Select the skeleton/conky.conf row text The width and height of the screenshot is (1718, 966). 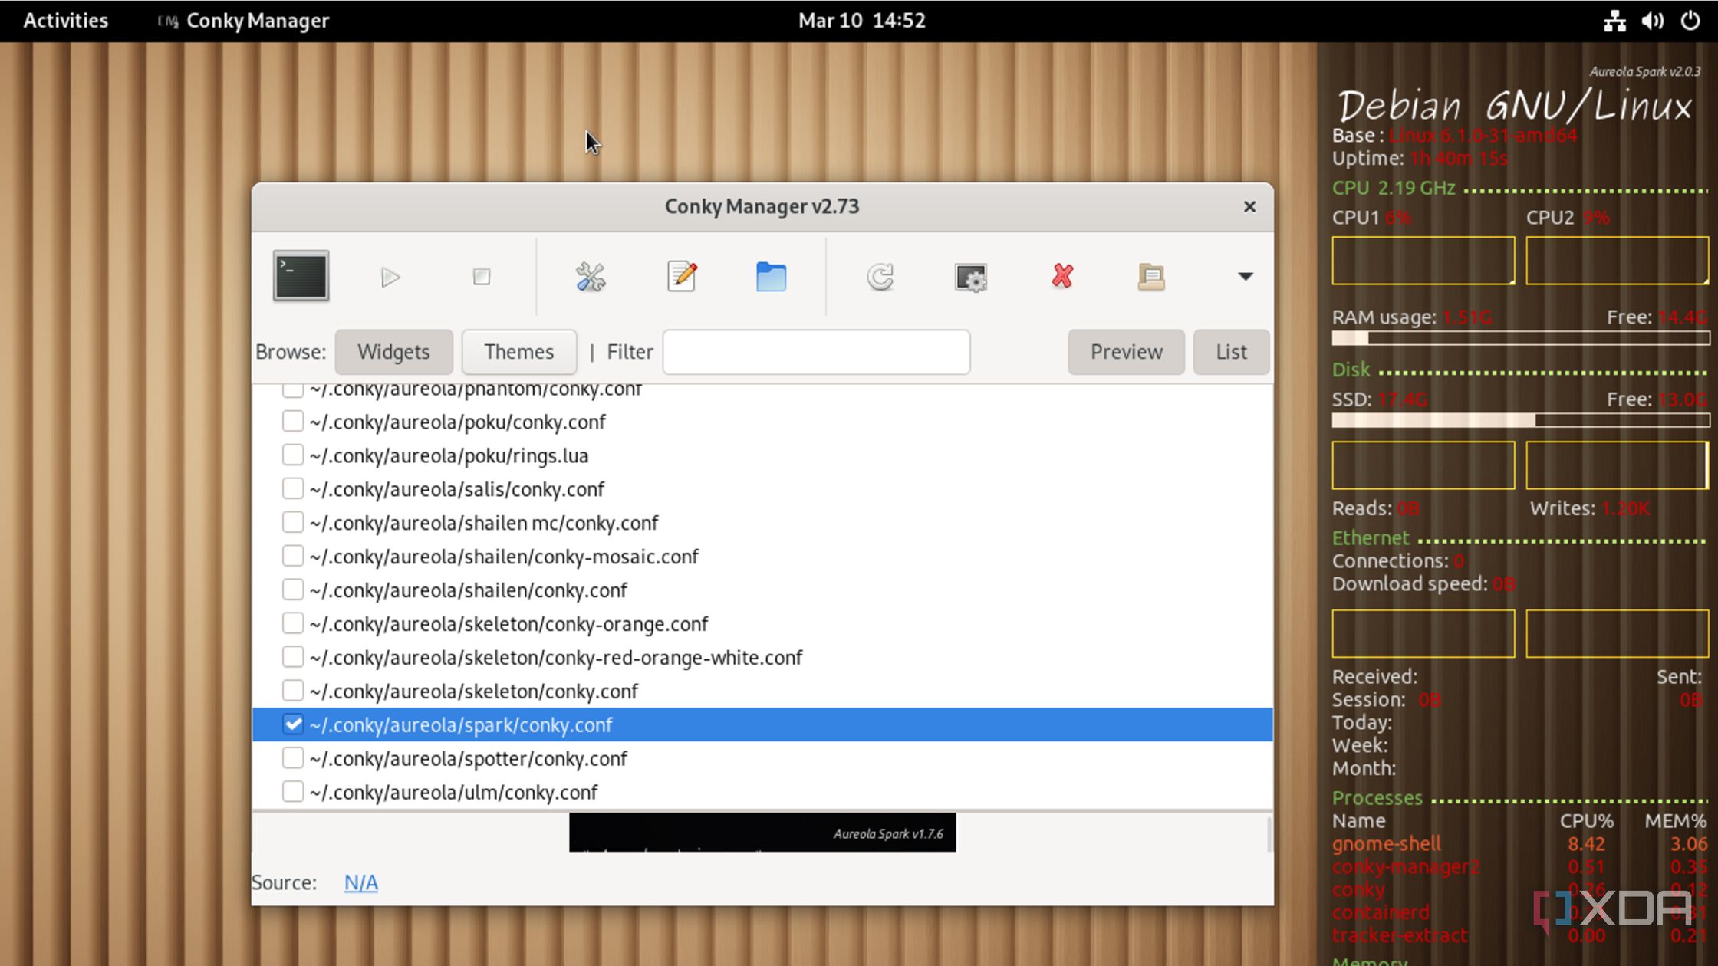coord(474,692)
